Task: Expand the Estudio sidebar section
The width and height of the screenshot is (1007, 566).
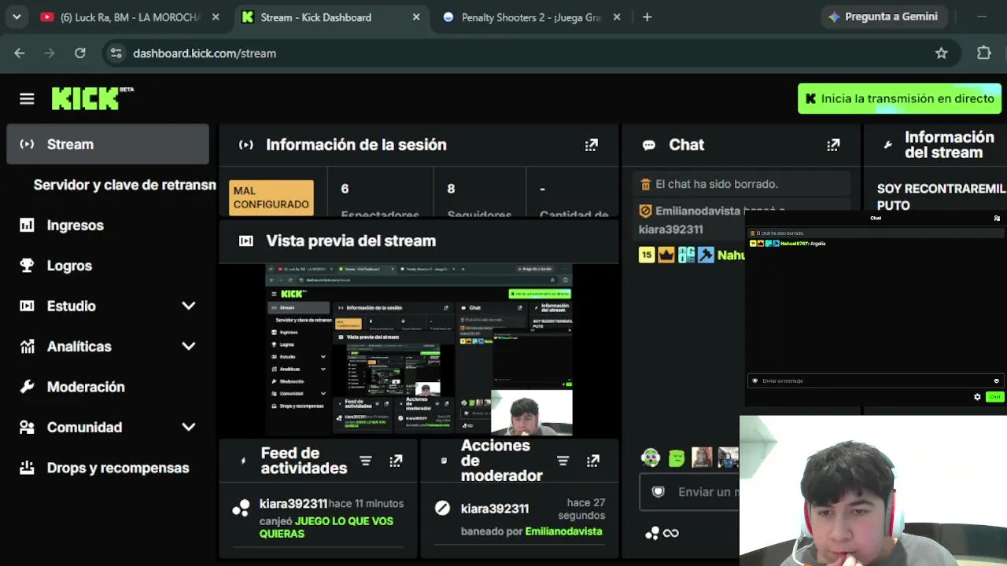Action: click(x=189, y=306)
